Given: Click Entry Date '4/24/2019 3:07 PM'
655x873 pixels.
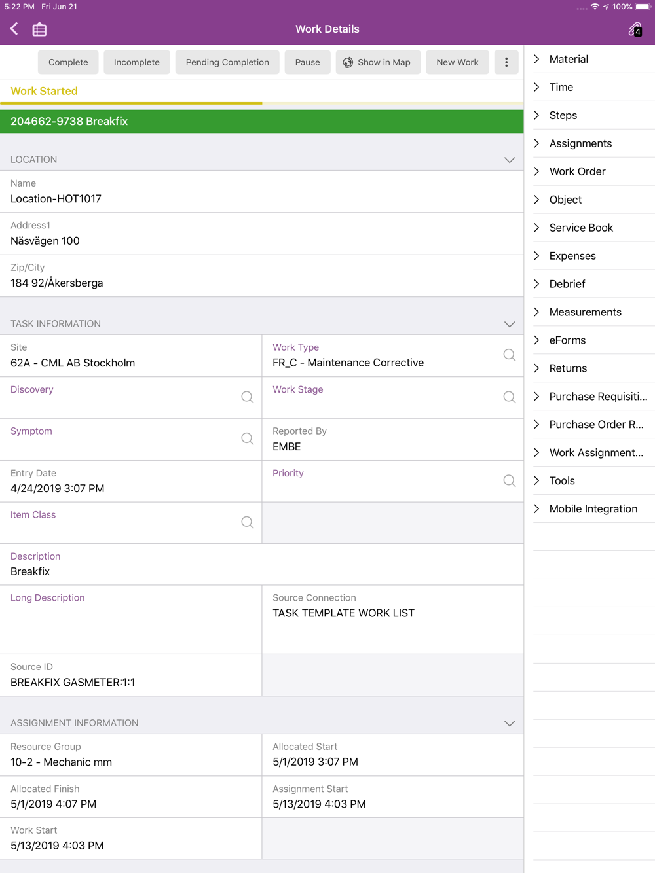Looking at the screenshot, I should (58, 489).
